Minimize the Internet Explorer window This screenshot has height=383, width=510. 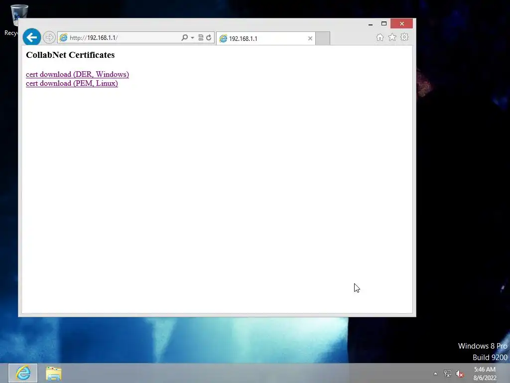coord(371,24)
